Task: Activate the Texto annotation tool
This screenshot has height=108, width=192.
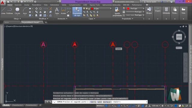Action: click(57, 11)
